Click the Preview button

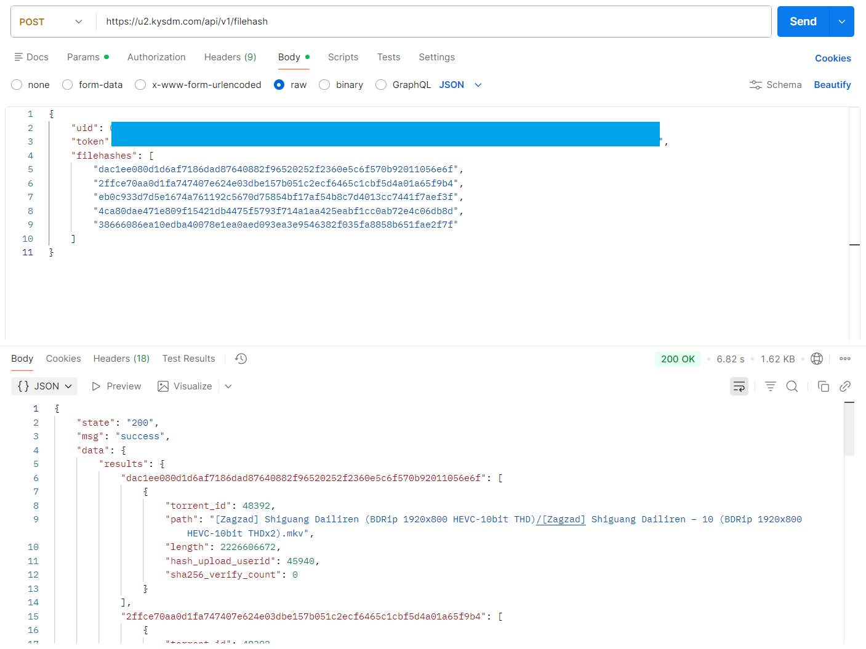point(116,386)
